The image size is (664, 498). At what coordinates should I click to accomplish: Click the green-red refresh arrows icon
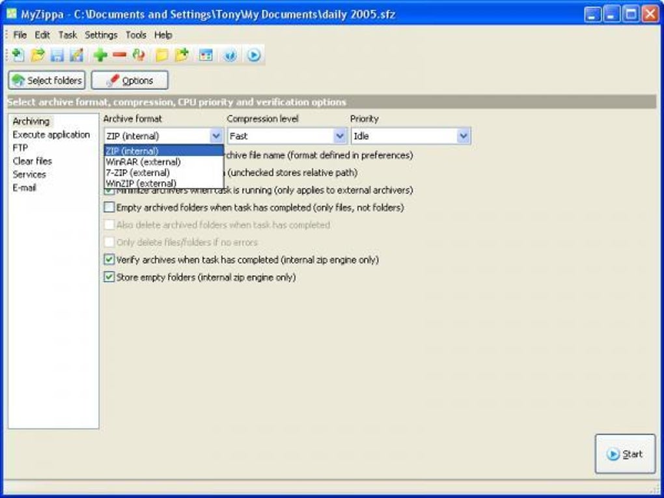click(139, 55)
